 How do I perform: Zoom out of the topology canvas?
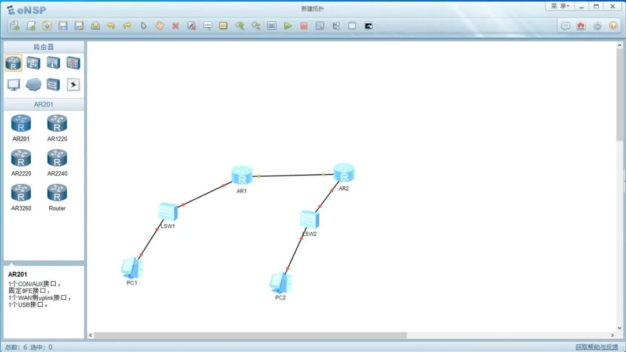click(x=256, y=26)
